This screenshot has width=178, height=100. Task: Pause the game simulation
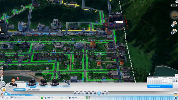(x=2, y=98)
